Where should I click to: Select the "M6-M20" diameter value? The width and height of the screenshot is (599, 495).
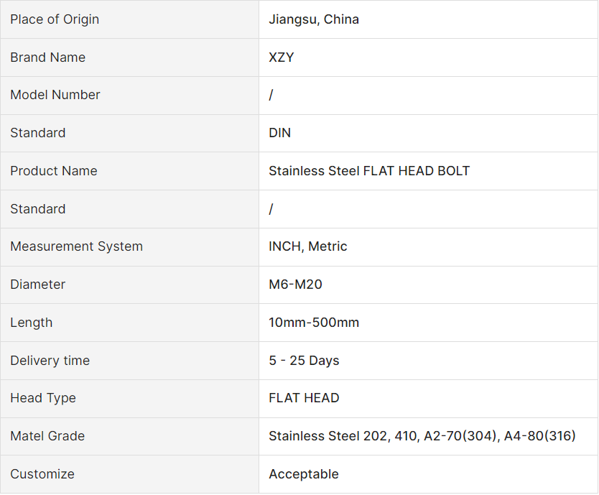pyautogui.click(x=295, y=284)
